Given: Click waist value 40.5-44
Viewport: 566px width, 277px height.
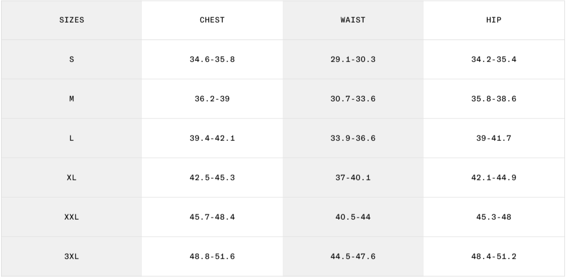Looking at the screenshot, I should [x=353, y=217].
